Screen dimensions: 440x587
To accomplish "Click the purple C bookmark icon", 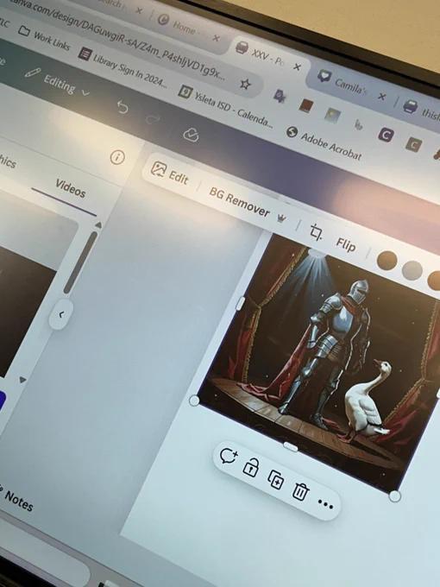I will pos(386,135).
